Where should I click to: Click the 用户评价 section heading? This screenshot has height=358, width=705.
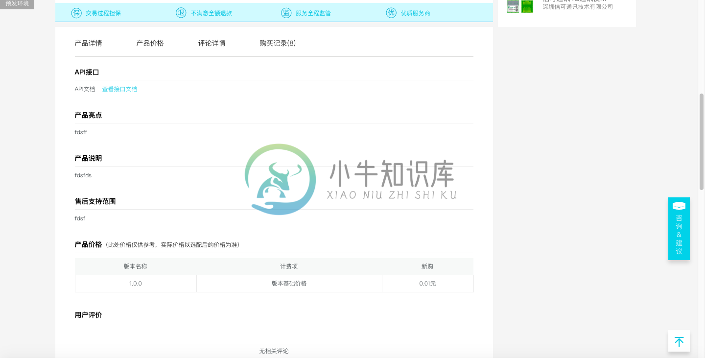click(x=88, y=315)
